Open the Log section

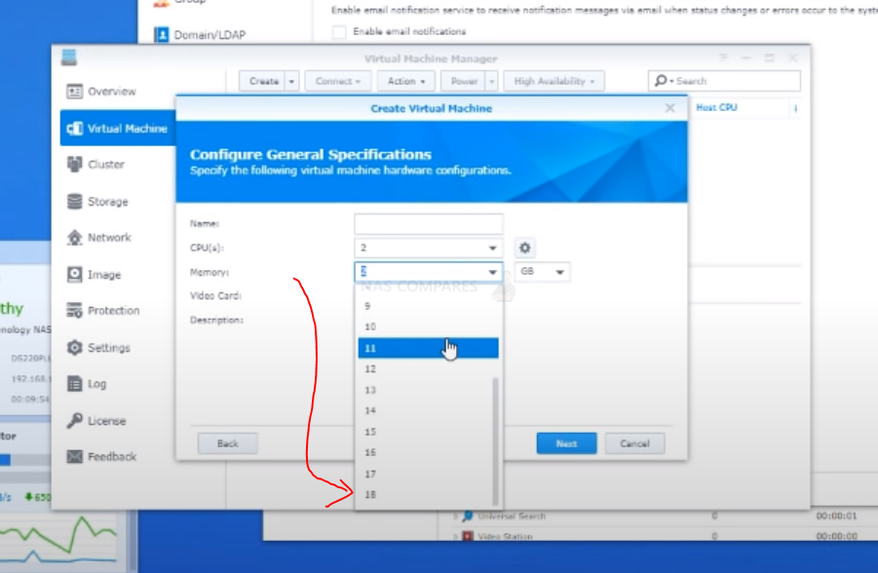click(87, 384)
